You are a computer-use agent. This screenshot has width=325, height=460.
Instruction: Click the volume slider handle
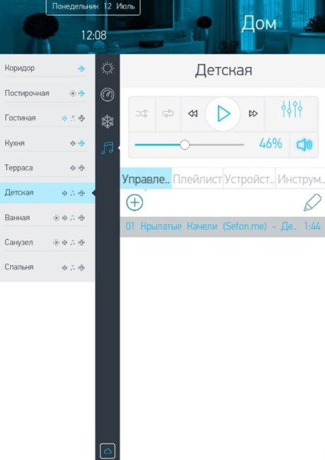coord(185,145)
